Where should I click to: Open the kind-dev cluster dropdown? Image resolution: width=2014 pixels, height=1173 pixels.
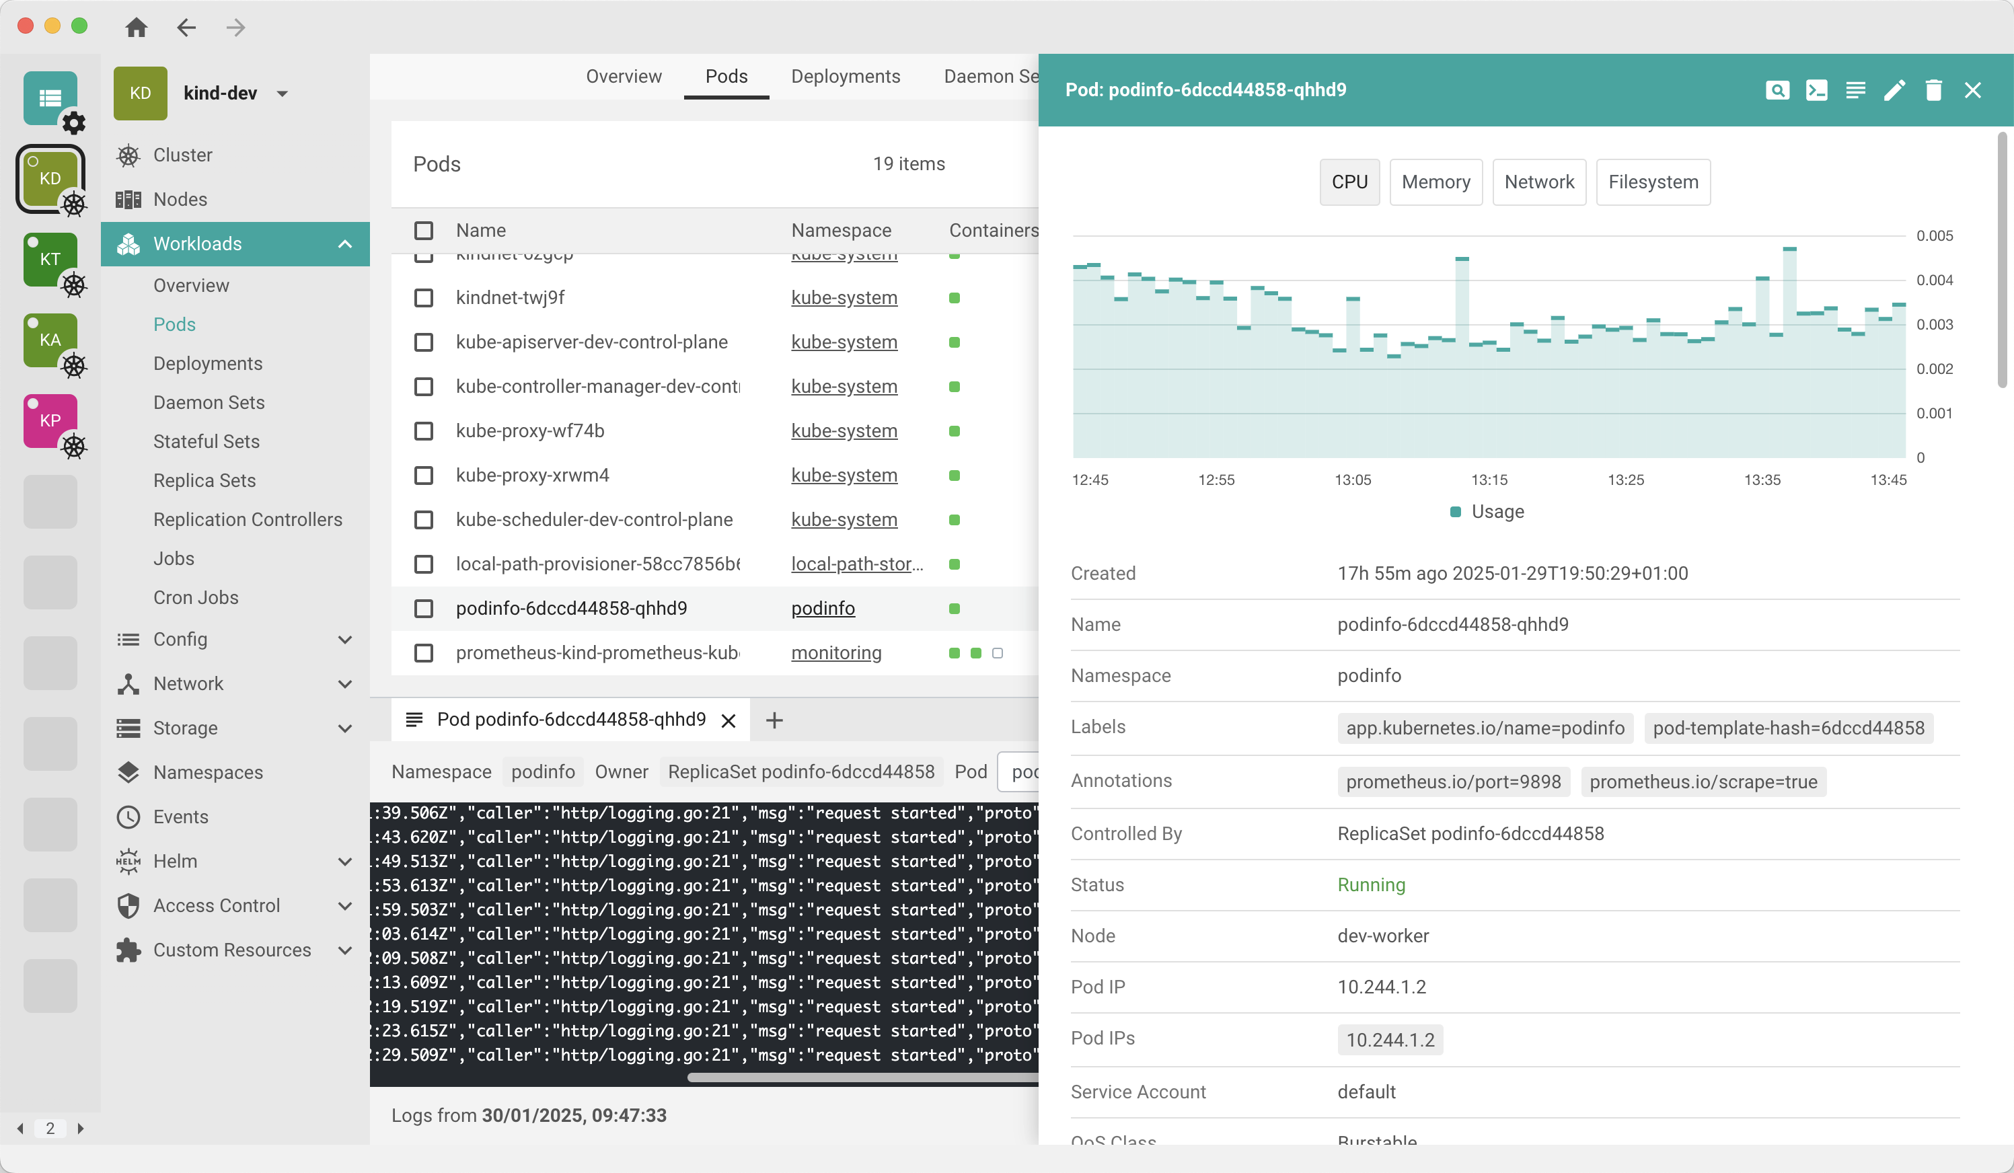pyautogui.click(x=281, y=93)
